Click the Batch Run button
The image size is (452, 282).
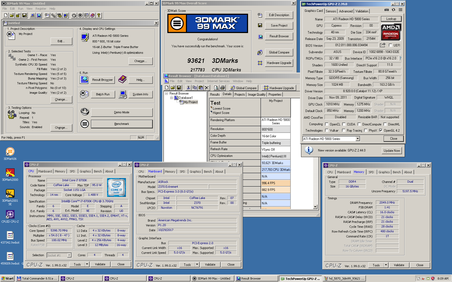[103, 94]
